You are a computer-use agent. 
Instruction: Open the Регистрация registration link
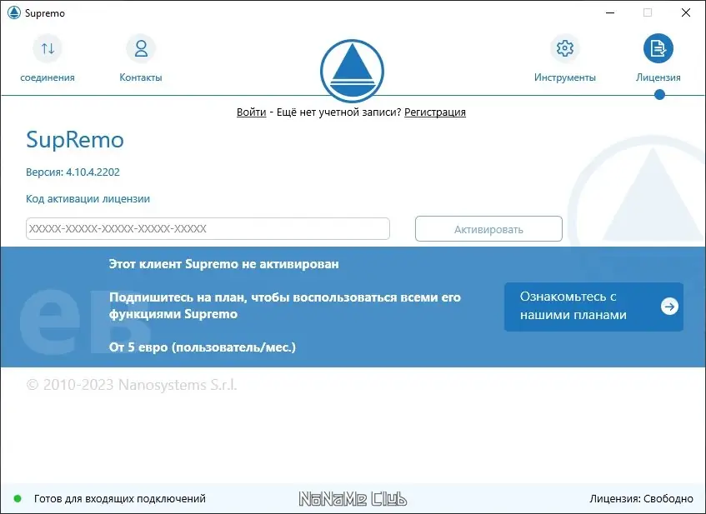(435, 112)
